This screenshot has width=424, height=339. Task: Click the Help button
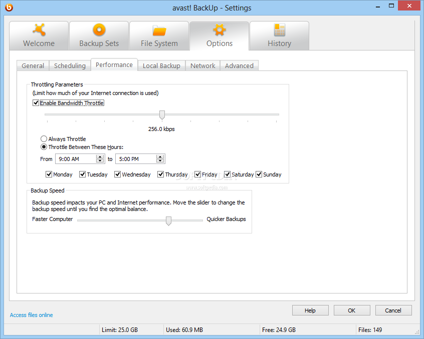pyautogui.click(x=310, y=310)
